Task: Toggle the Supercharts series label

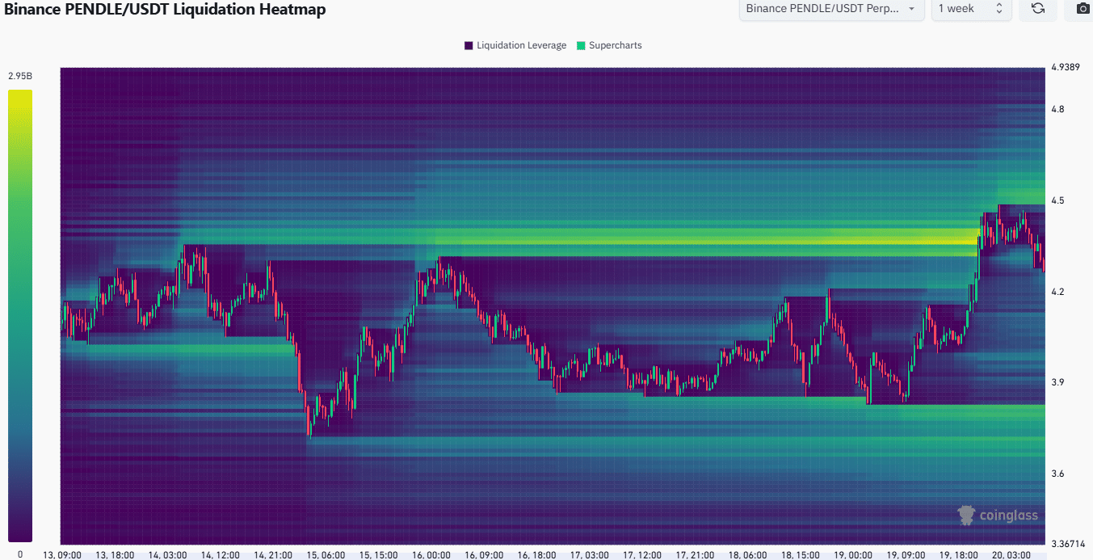Action: coord(615,45)
